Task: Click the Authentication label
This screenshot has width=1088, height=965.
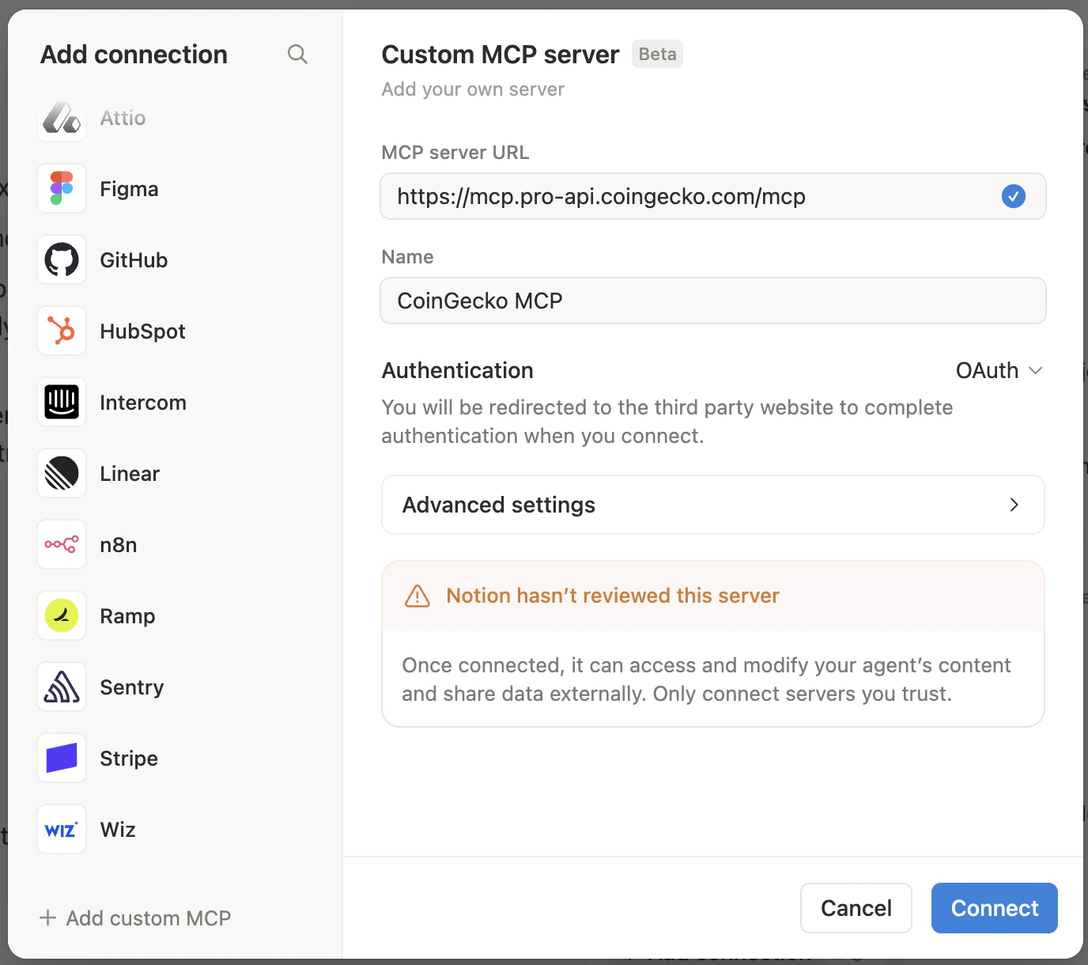Action: coord(458,370)
